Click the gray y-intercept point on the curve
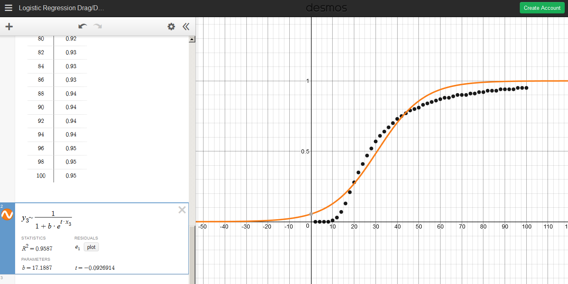The height and width of the screenshot is (284, 568). (311, 214)
